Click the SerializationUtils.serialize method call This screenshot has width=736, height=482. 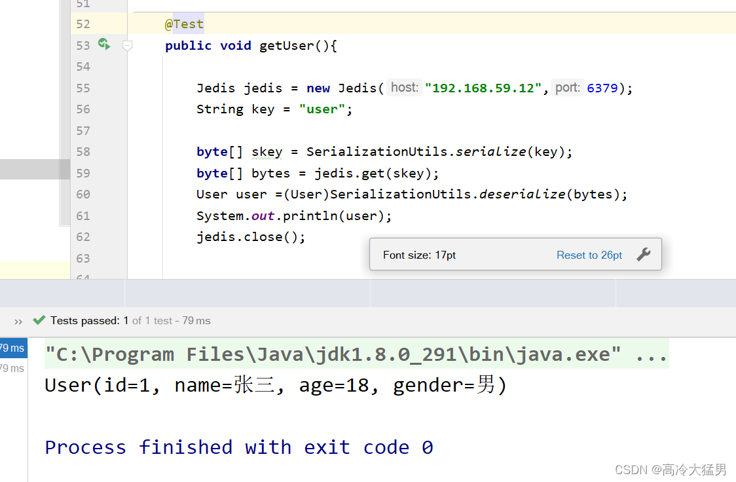pos(490,151)
